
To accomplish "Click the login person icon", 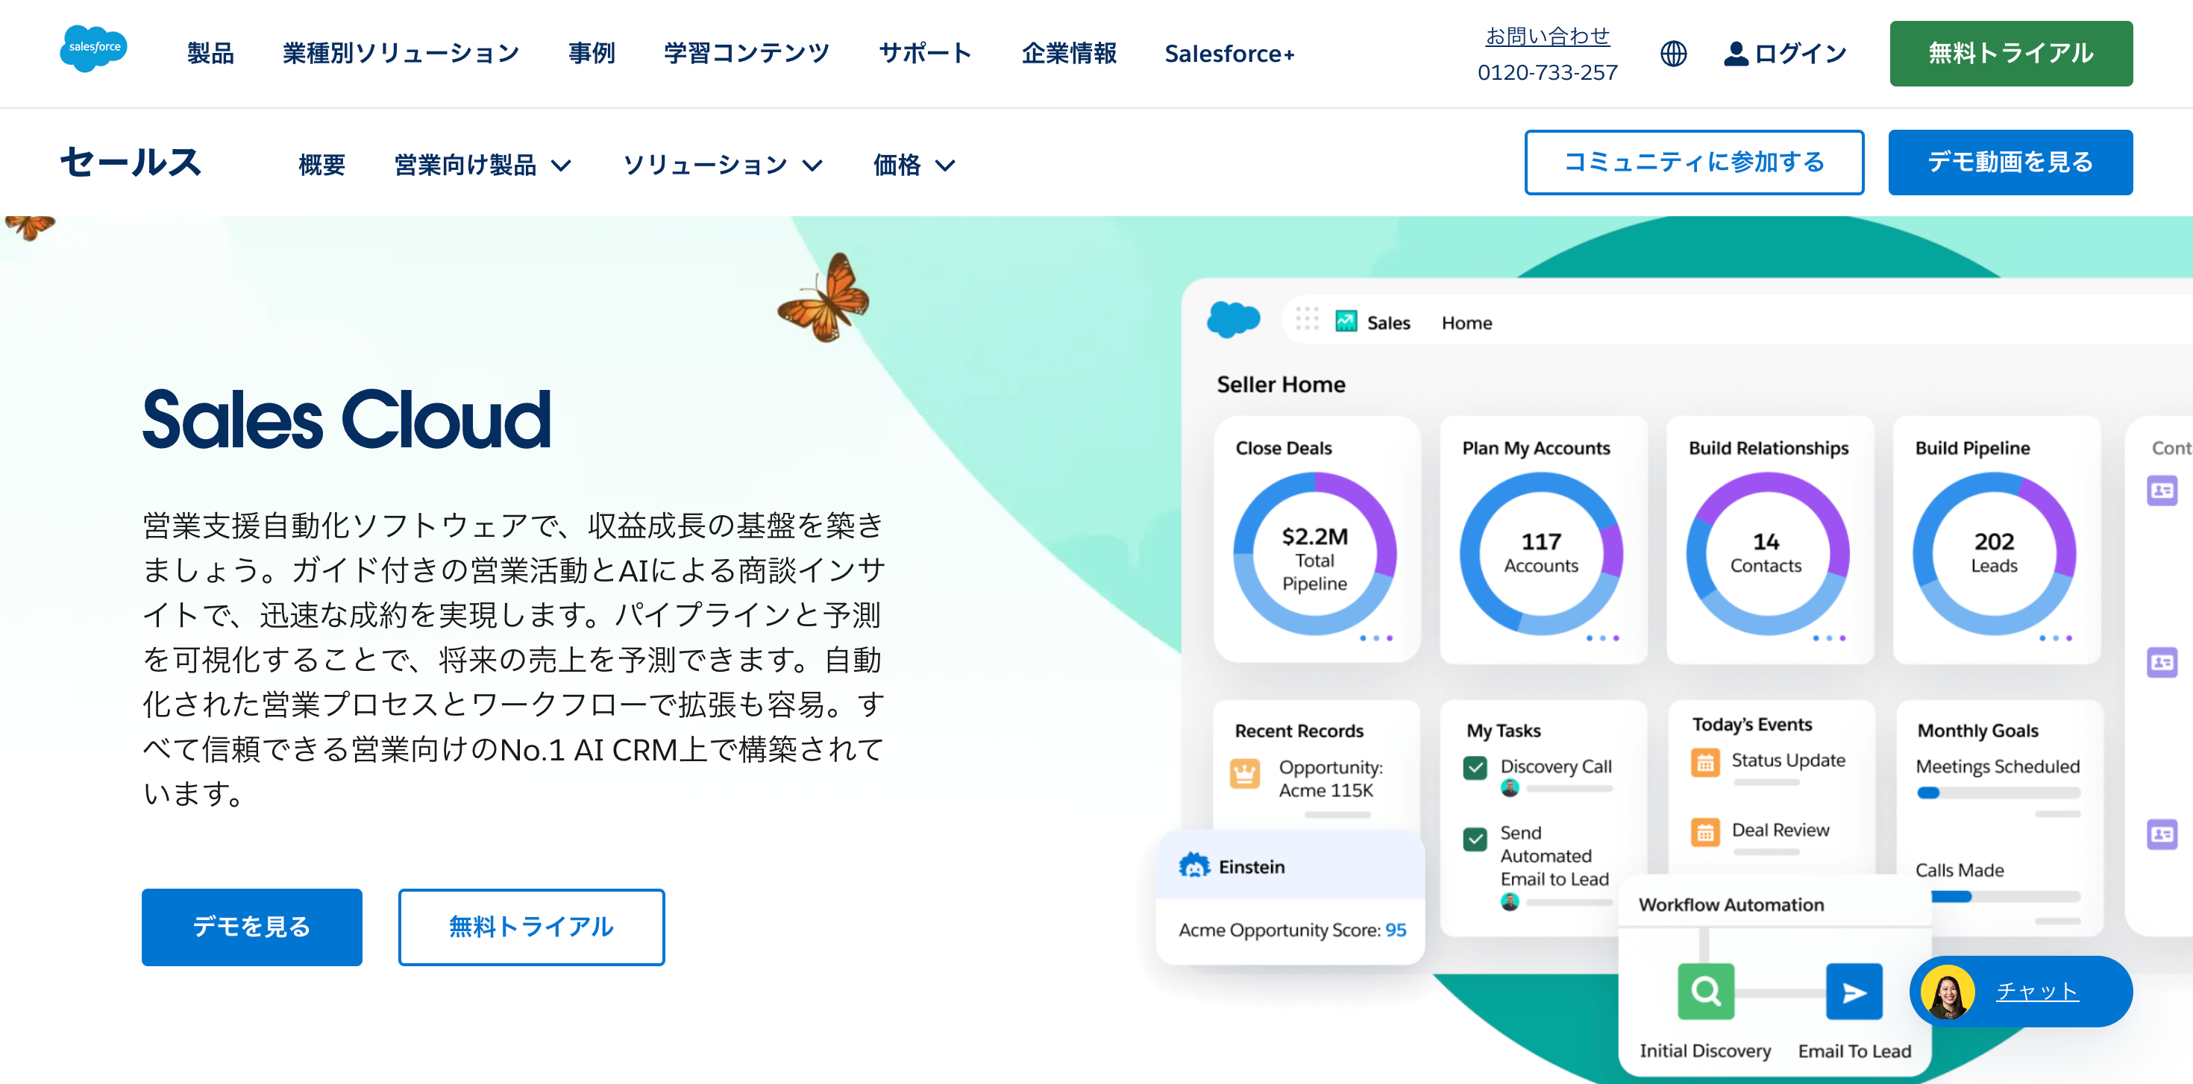I will 1735,54.
